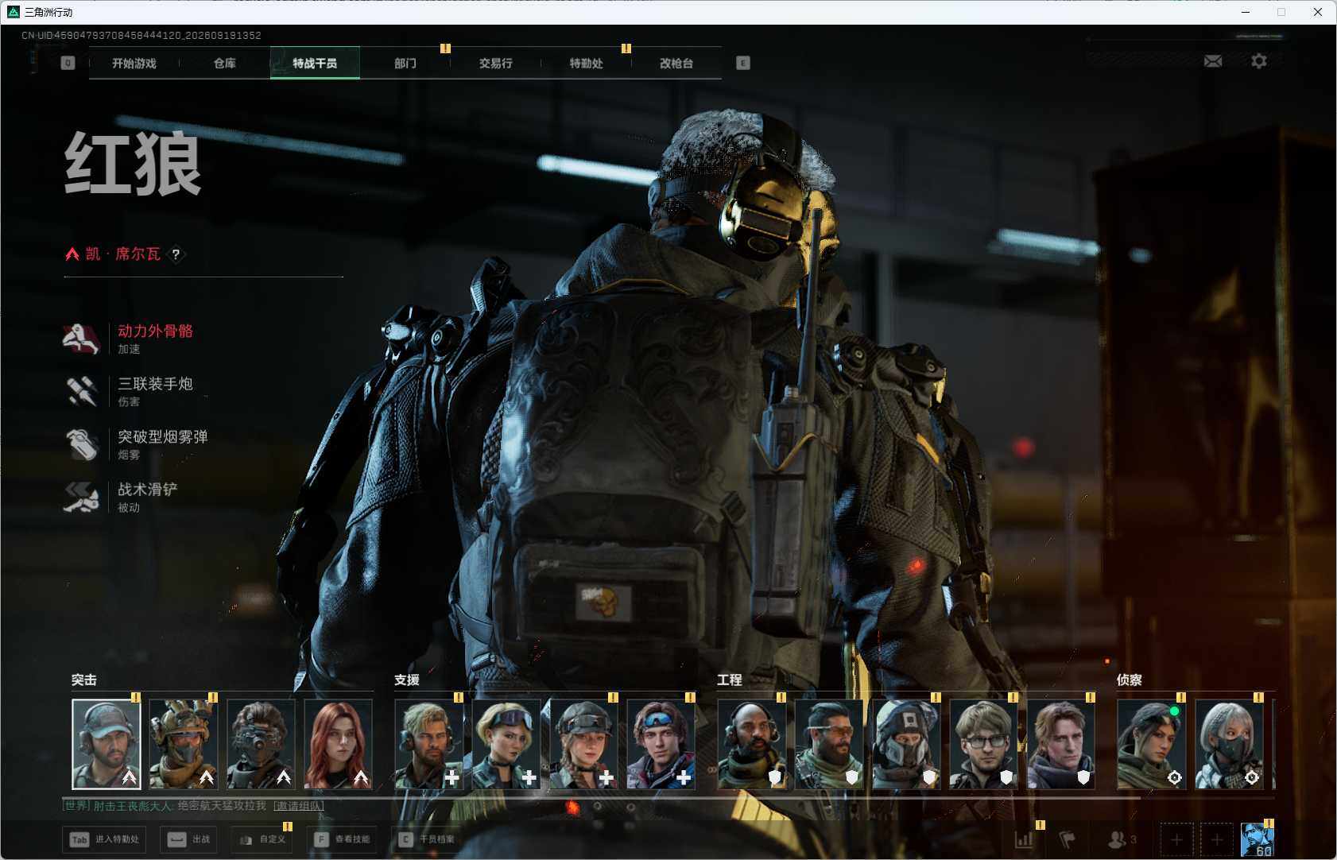
Task: Click the operator name 红狼 title
Action: pos(133,164)
